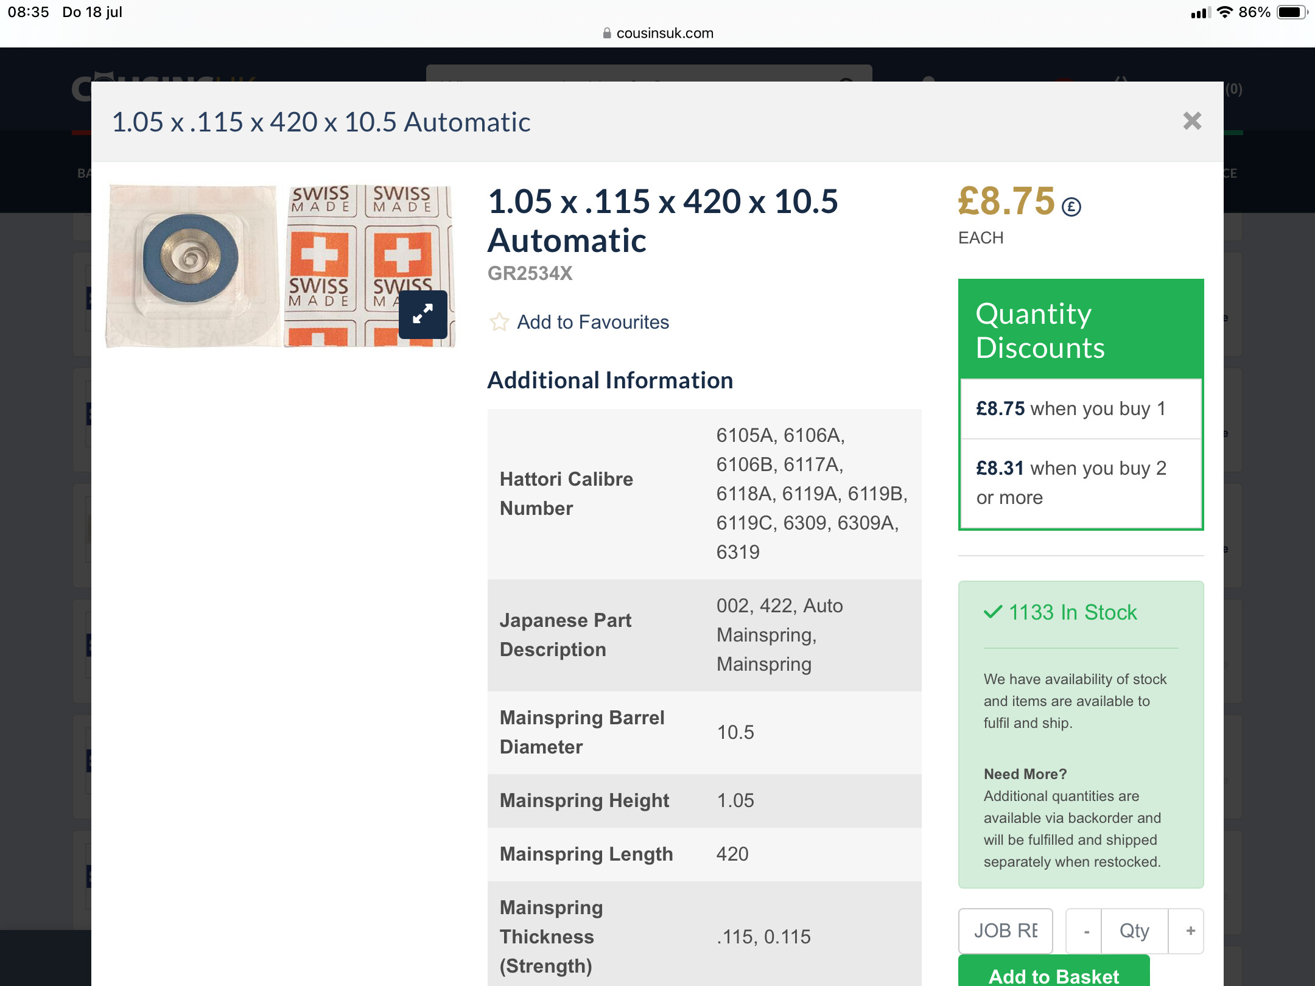This screenshot has width=1315, height=986.
Task: Click the Add to Basket button
Action: (1054, 971)
